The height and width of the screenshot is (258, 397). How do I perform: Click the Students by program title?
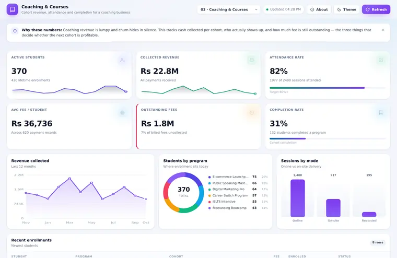[x=185, y=161]
